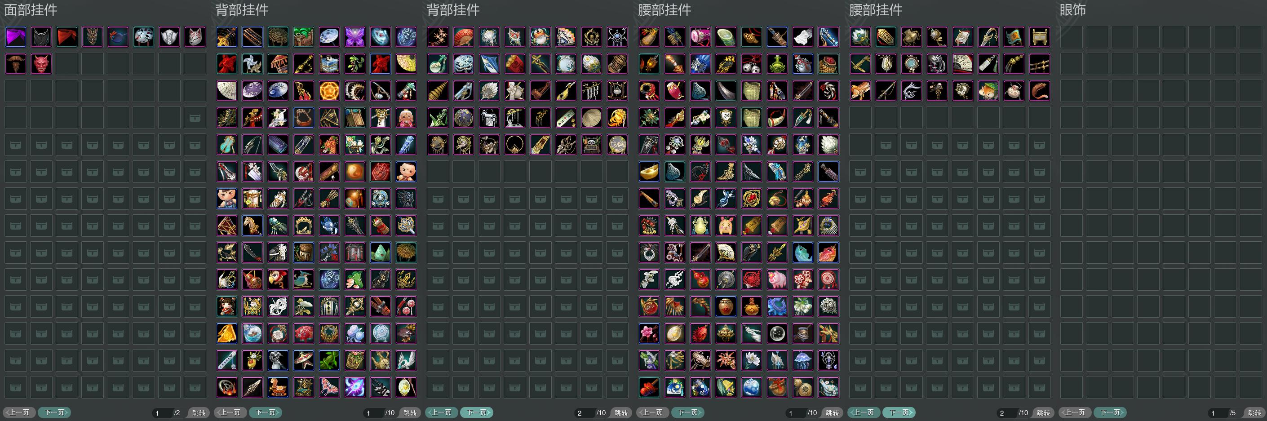
Task: Pick the pink pig waist accessory
Action: pyautogui.click(x=777, y=280)
